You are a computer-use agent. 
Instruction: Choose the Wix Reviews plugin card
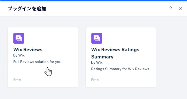43,57
